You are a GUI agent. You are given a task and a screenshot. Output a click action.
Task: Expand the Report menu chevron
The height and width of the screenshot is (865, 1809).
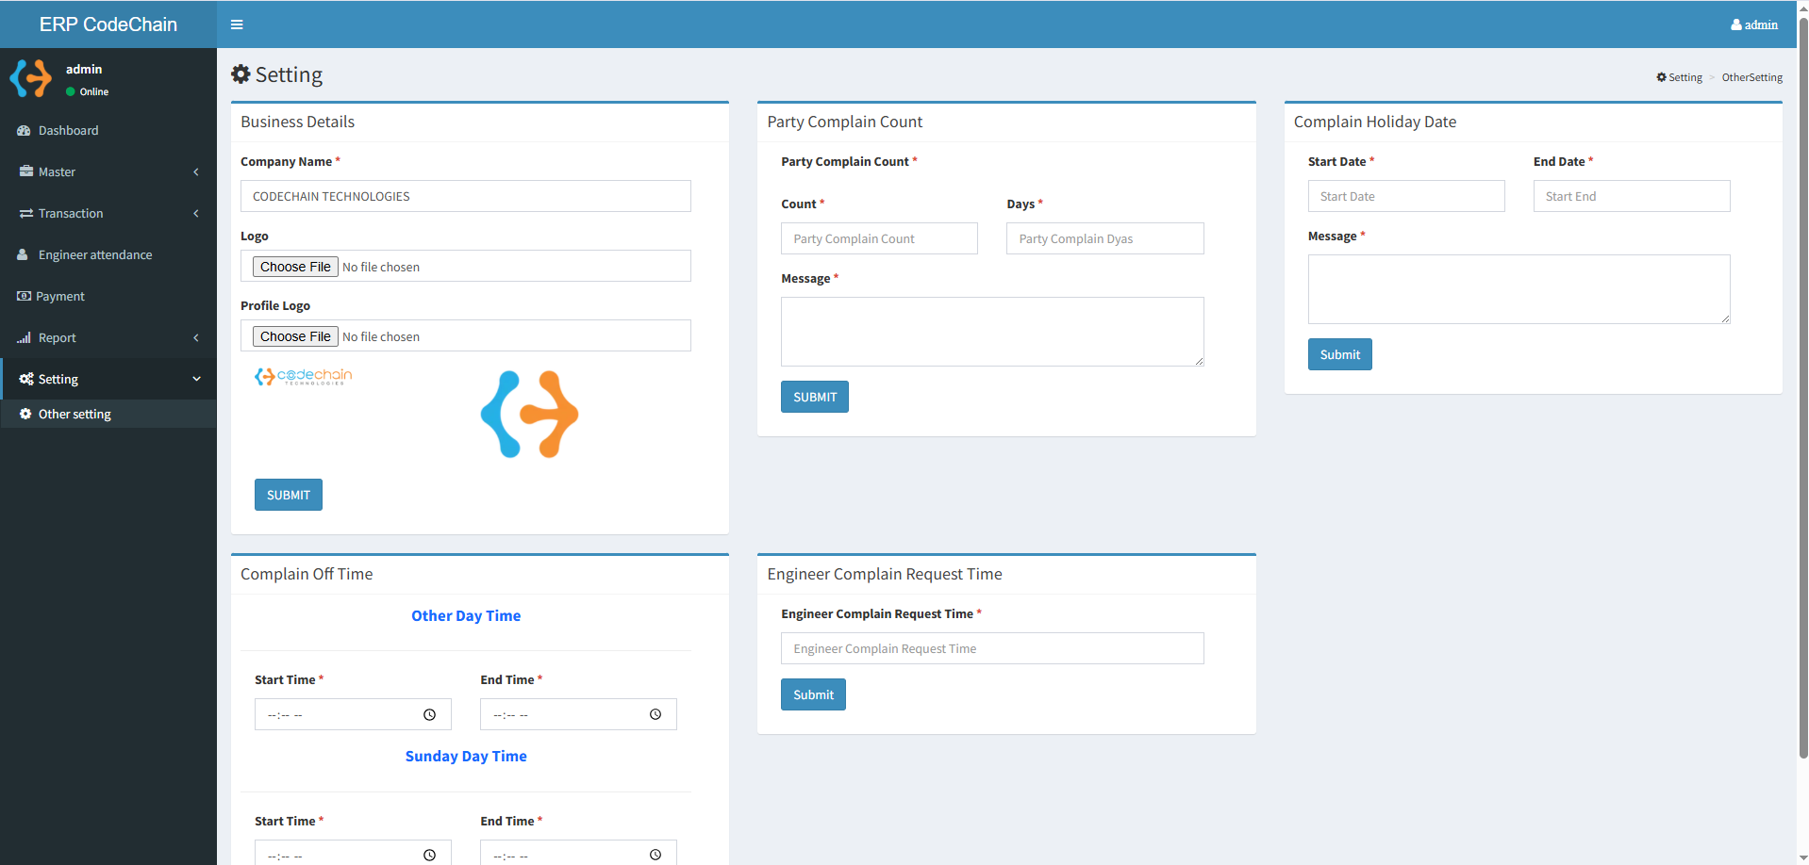tap(195, 337)
